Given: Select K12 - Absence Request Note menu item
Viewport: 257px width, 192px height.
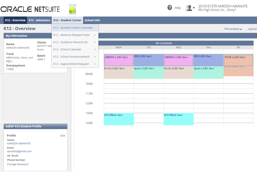Looking at the screenshot, I should 75,35.
